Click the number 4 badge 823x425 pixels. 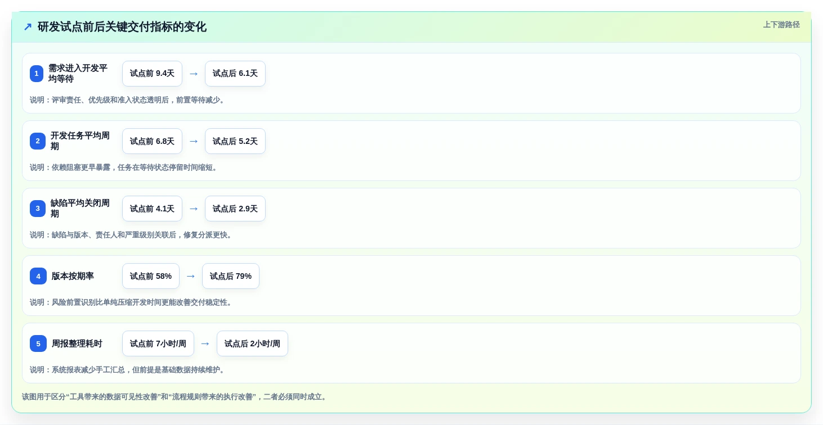38,276
